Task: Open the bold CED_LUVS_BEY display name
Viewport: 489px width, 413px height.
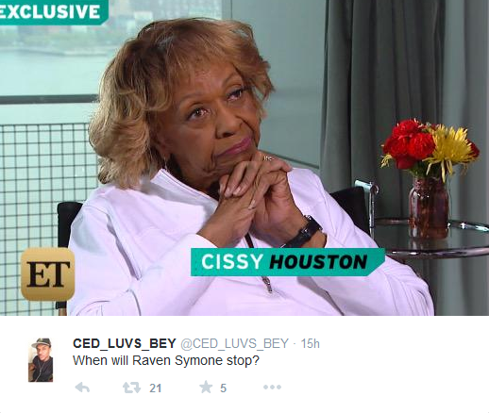Action: click(x=125, y=343)
